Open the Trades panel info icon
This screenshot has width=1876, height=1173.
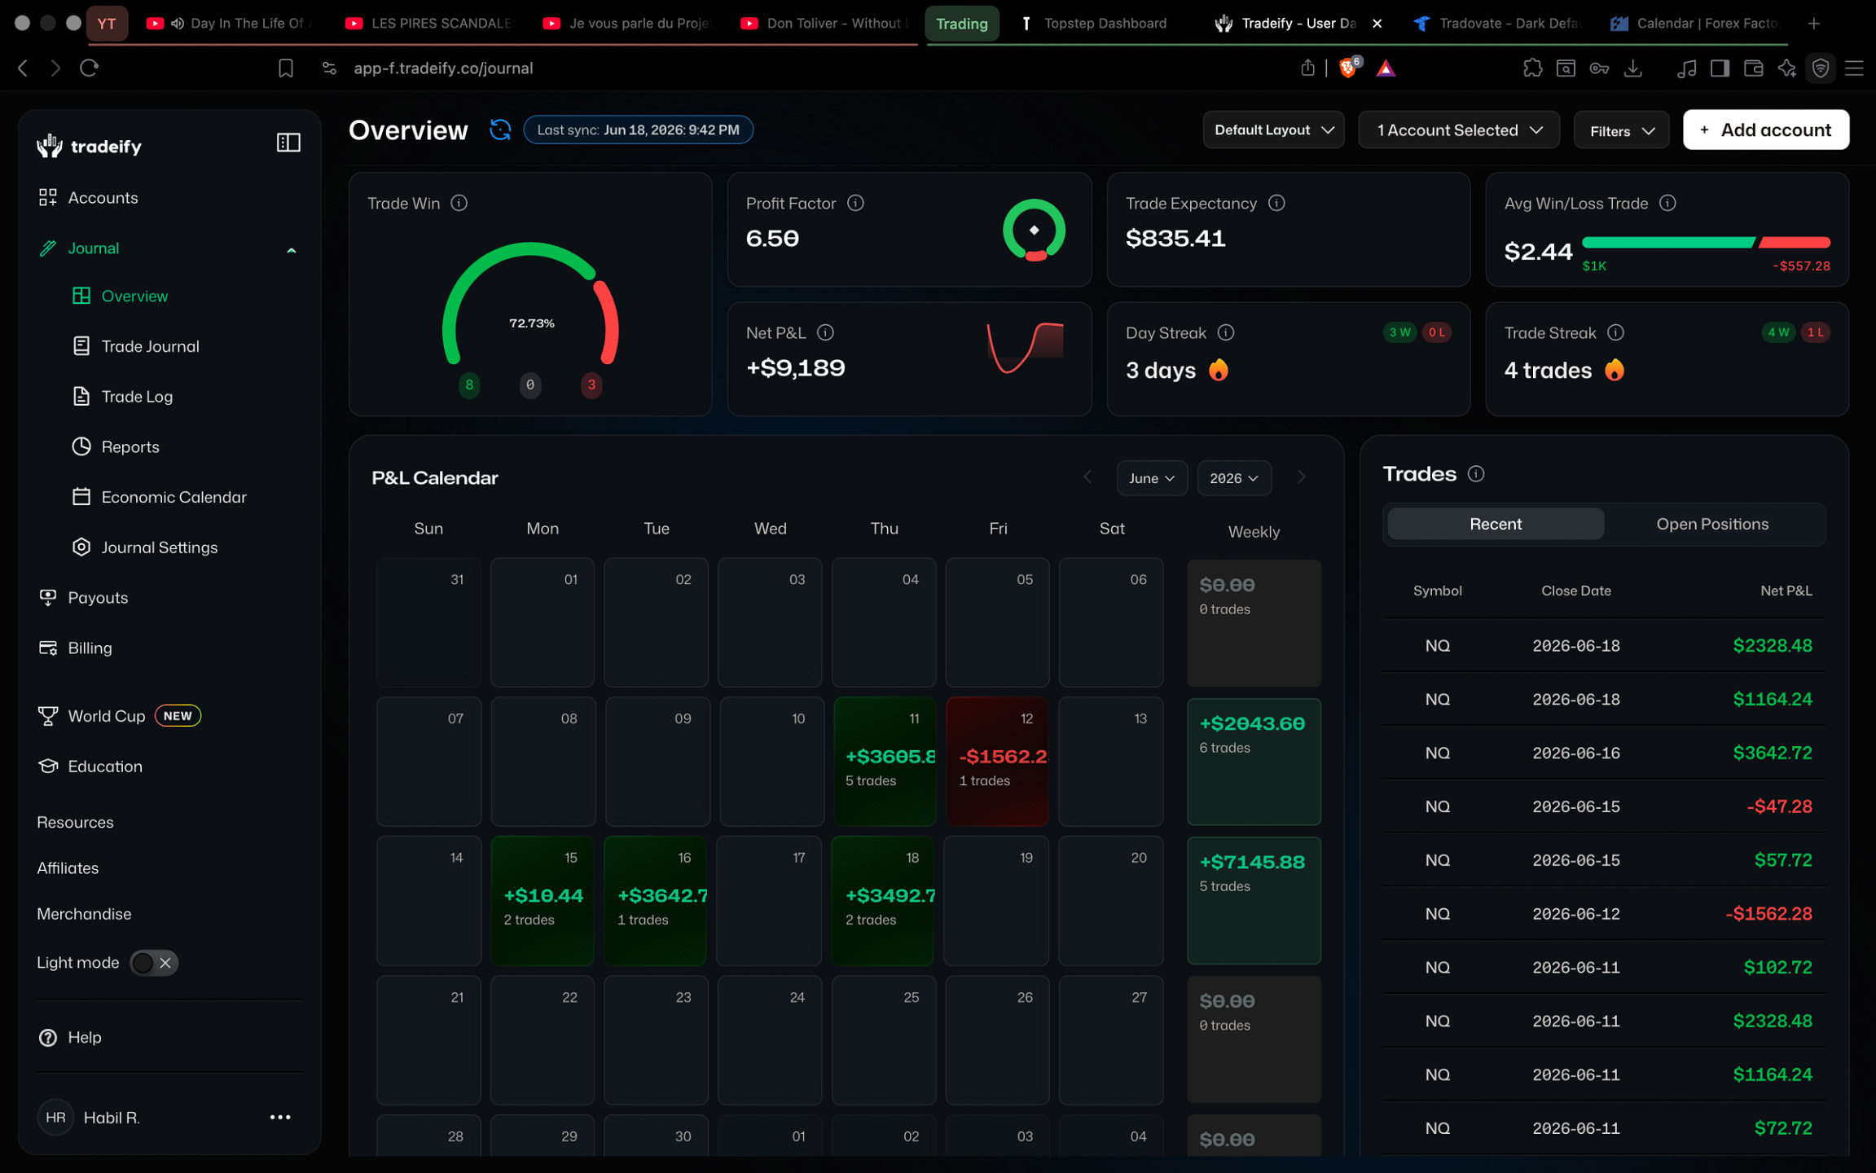[1476, 474]
